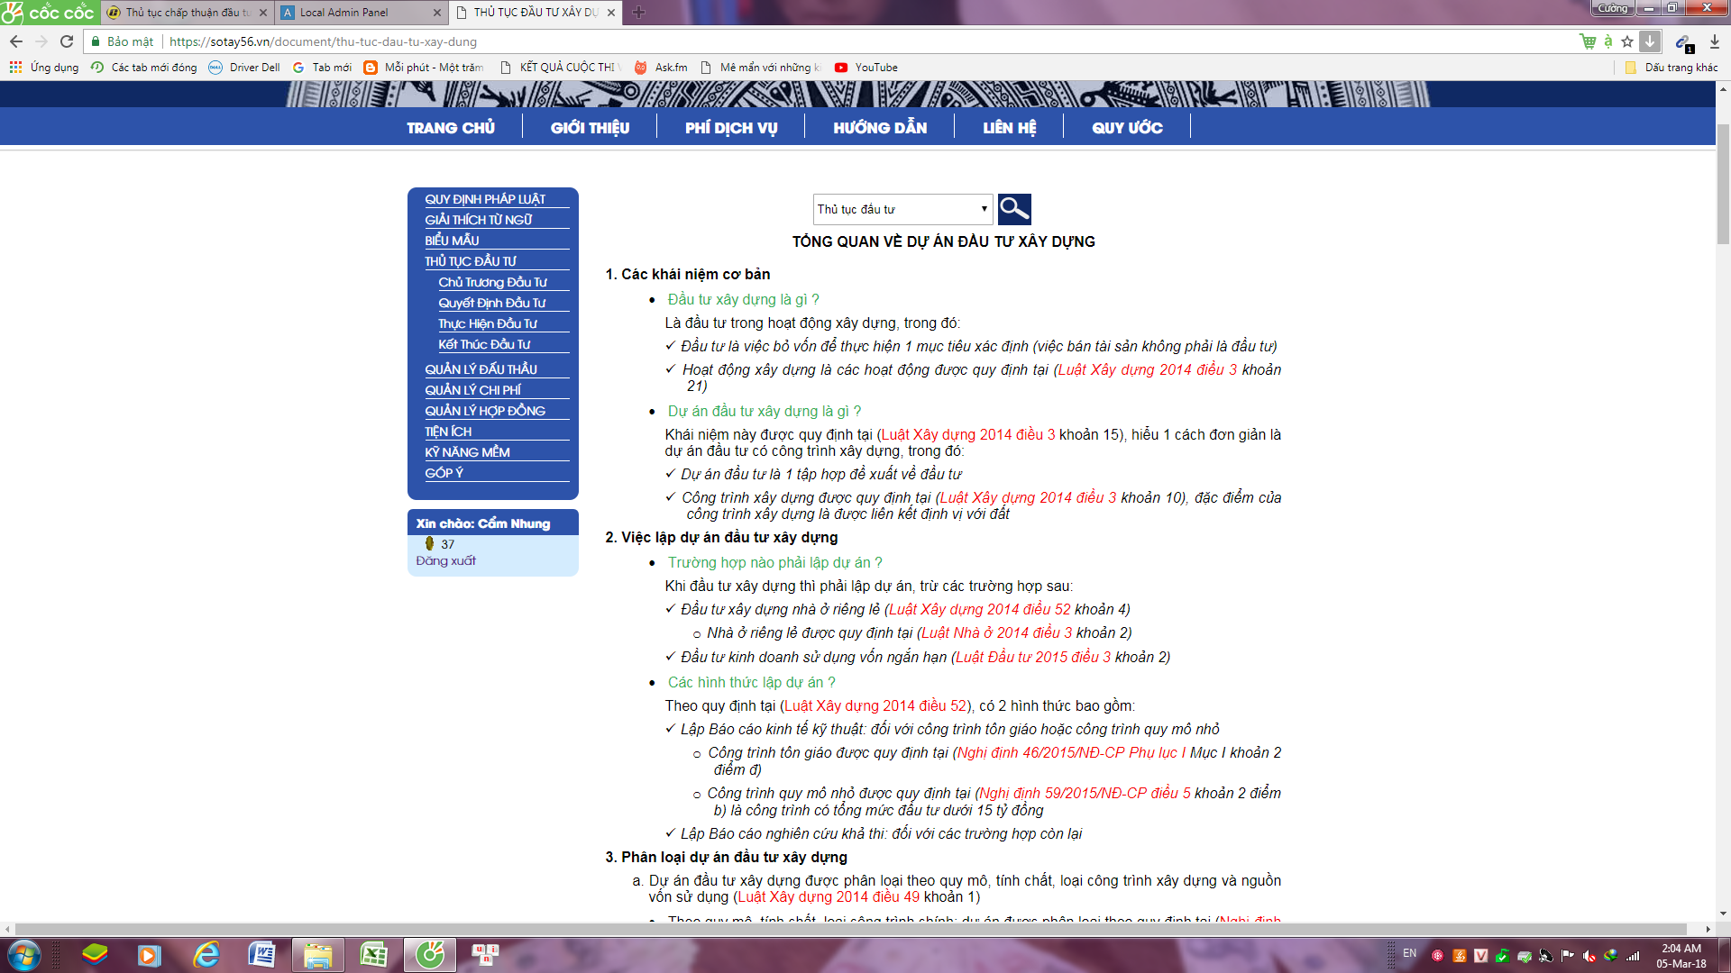Click the Đăng xuất logout link

(445, 560)
